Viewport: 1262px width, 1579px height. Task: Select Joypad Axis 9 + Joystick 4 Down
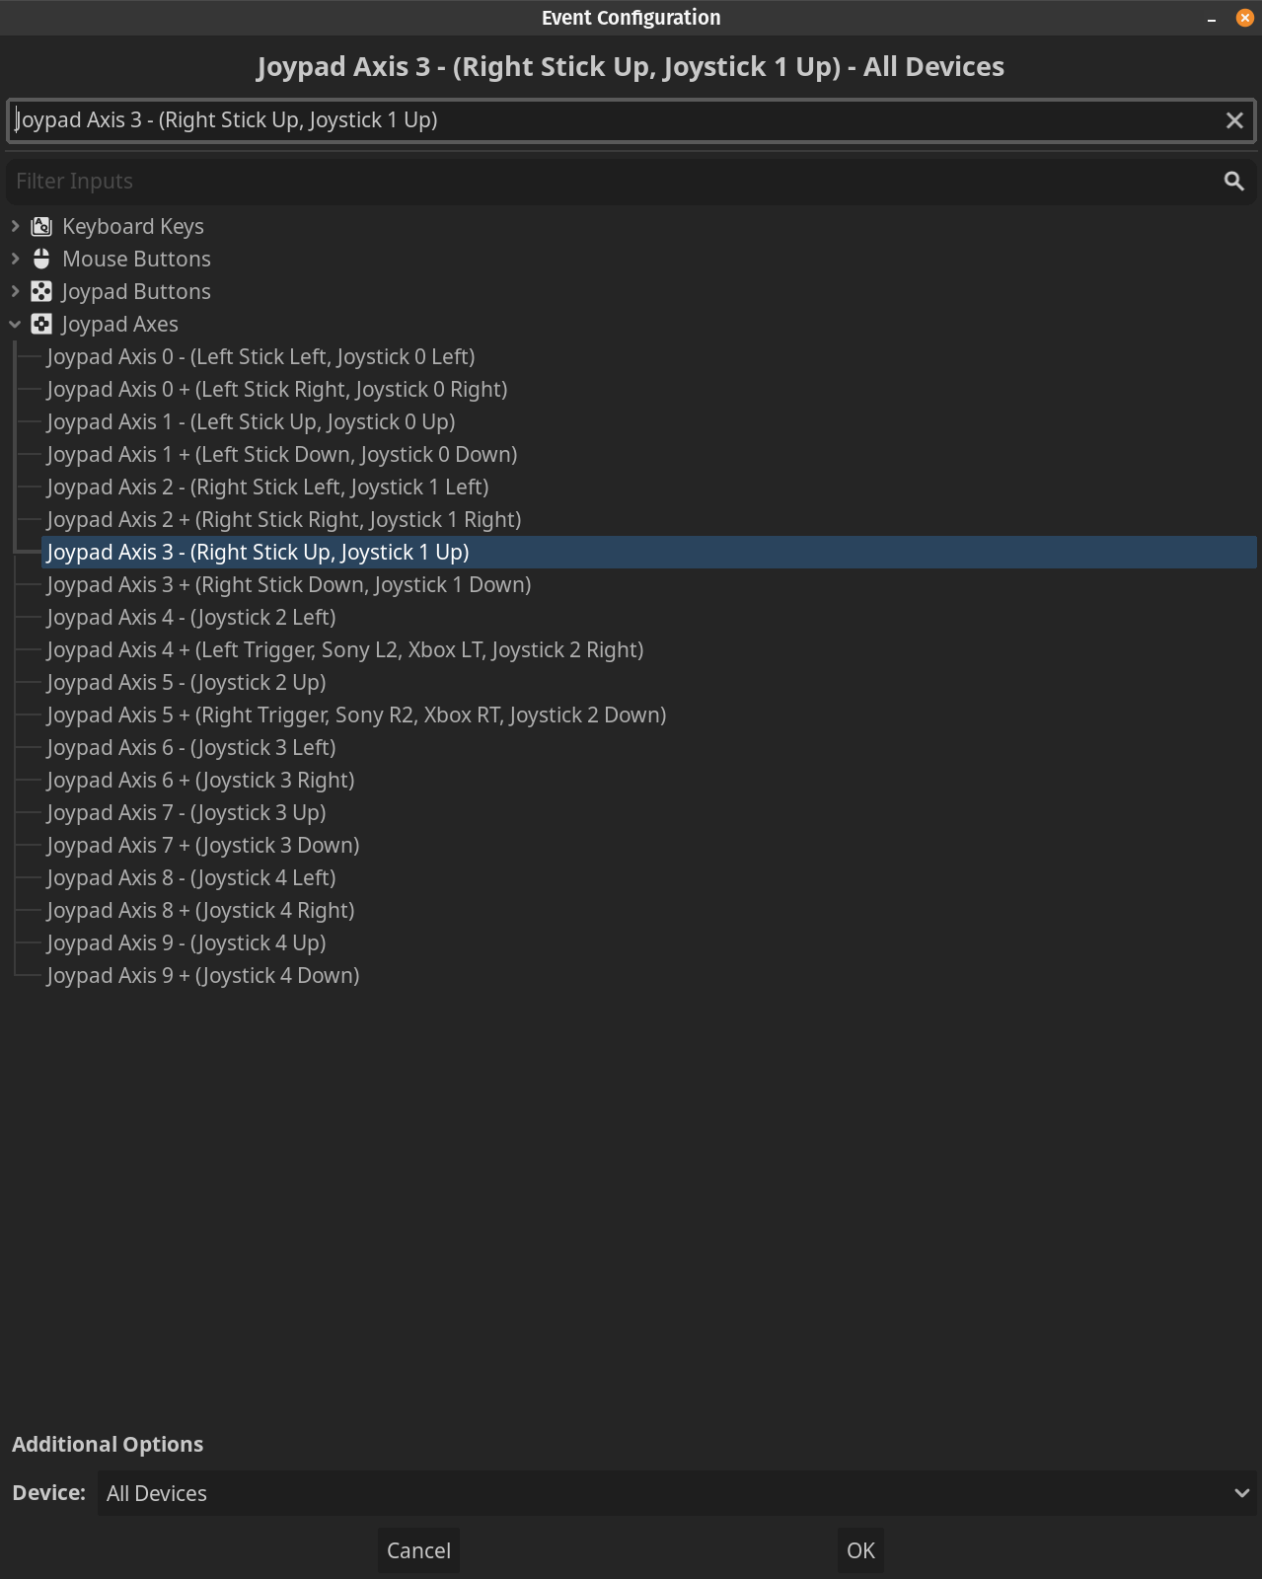[202, 975]
